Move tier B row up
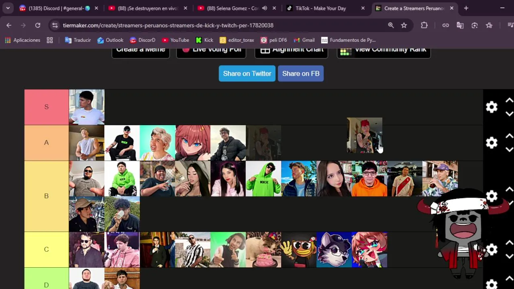This screenshot has height=289, width=514. click(509, 189)
